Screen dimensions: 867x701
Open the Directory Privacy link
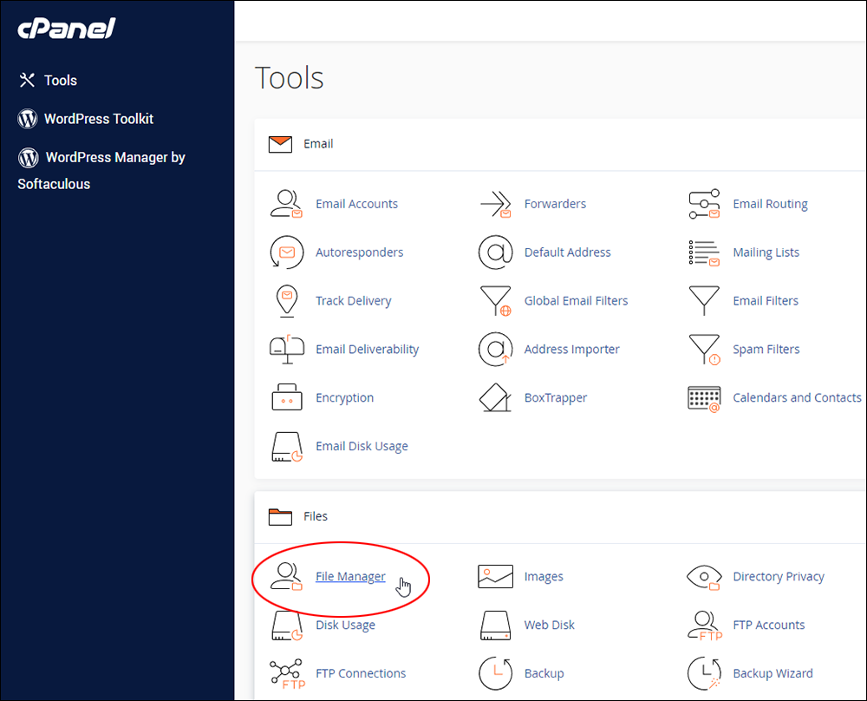coord(779,577)
